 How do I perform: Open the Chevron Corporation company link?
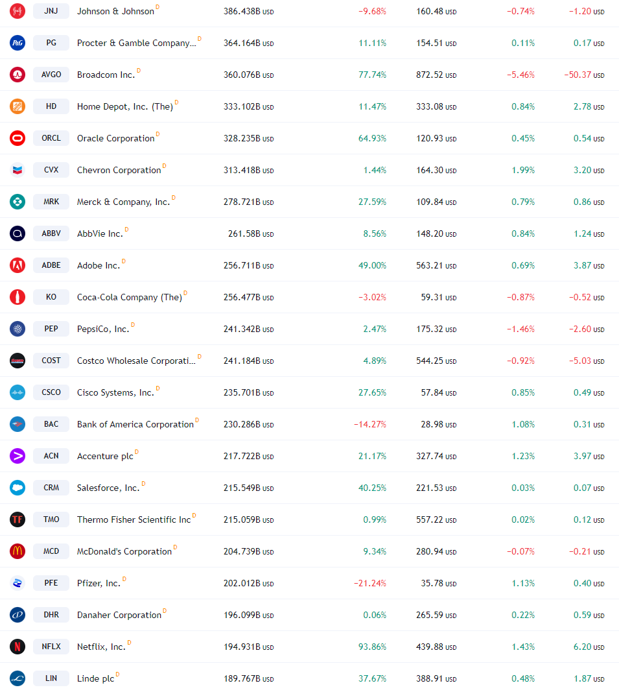pyautogui.click(x=119, y=171)
